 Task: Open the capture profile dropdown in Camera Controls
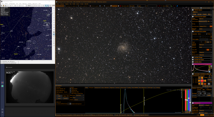coord(202,12)
